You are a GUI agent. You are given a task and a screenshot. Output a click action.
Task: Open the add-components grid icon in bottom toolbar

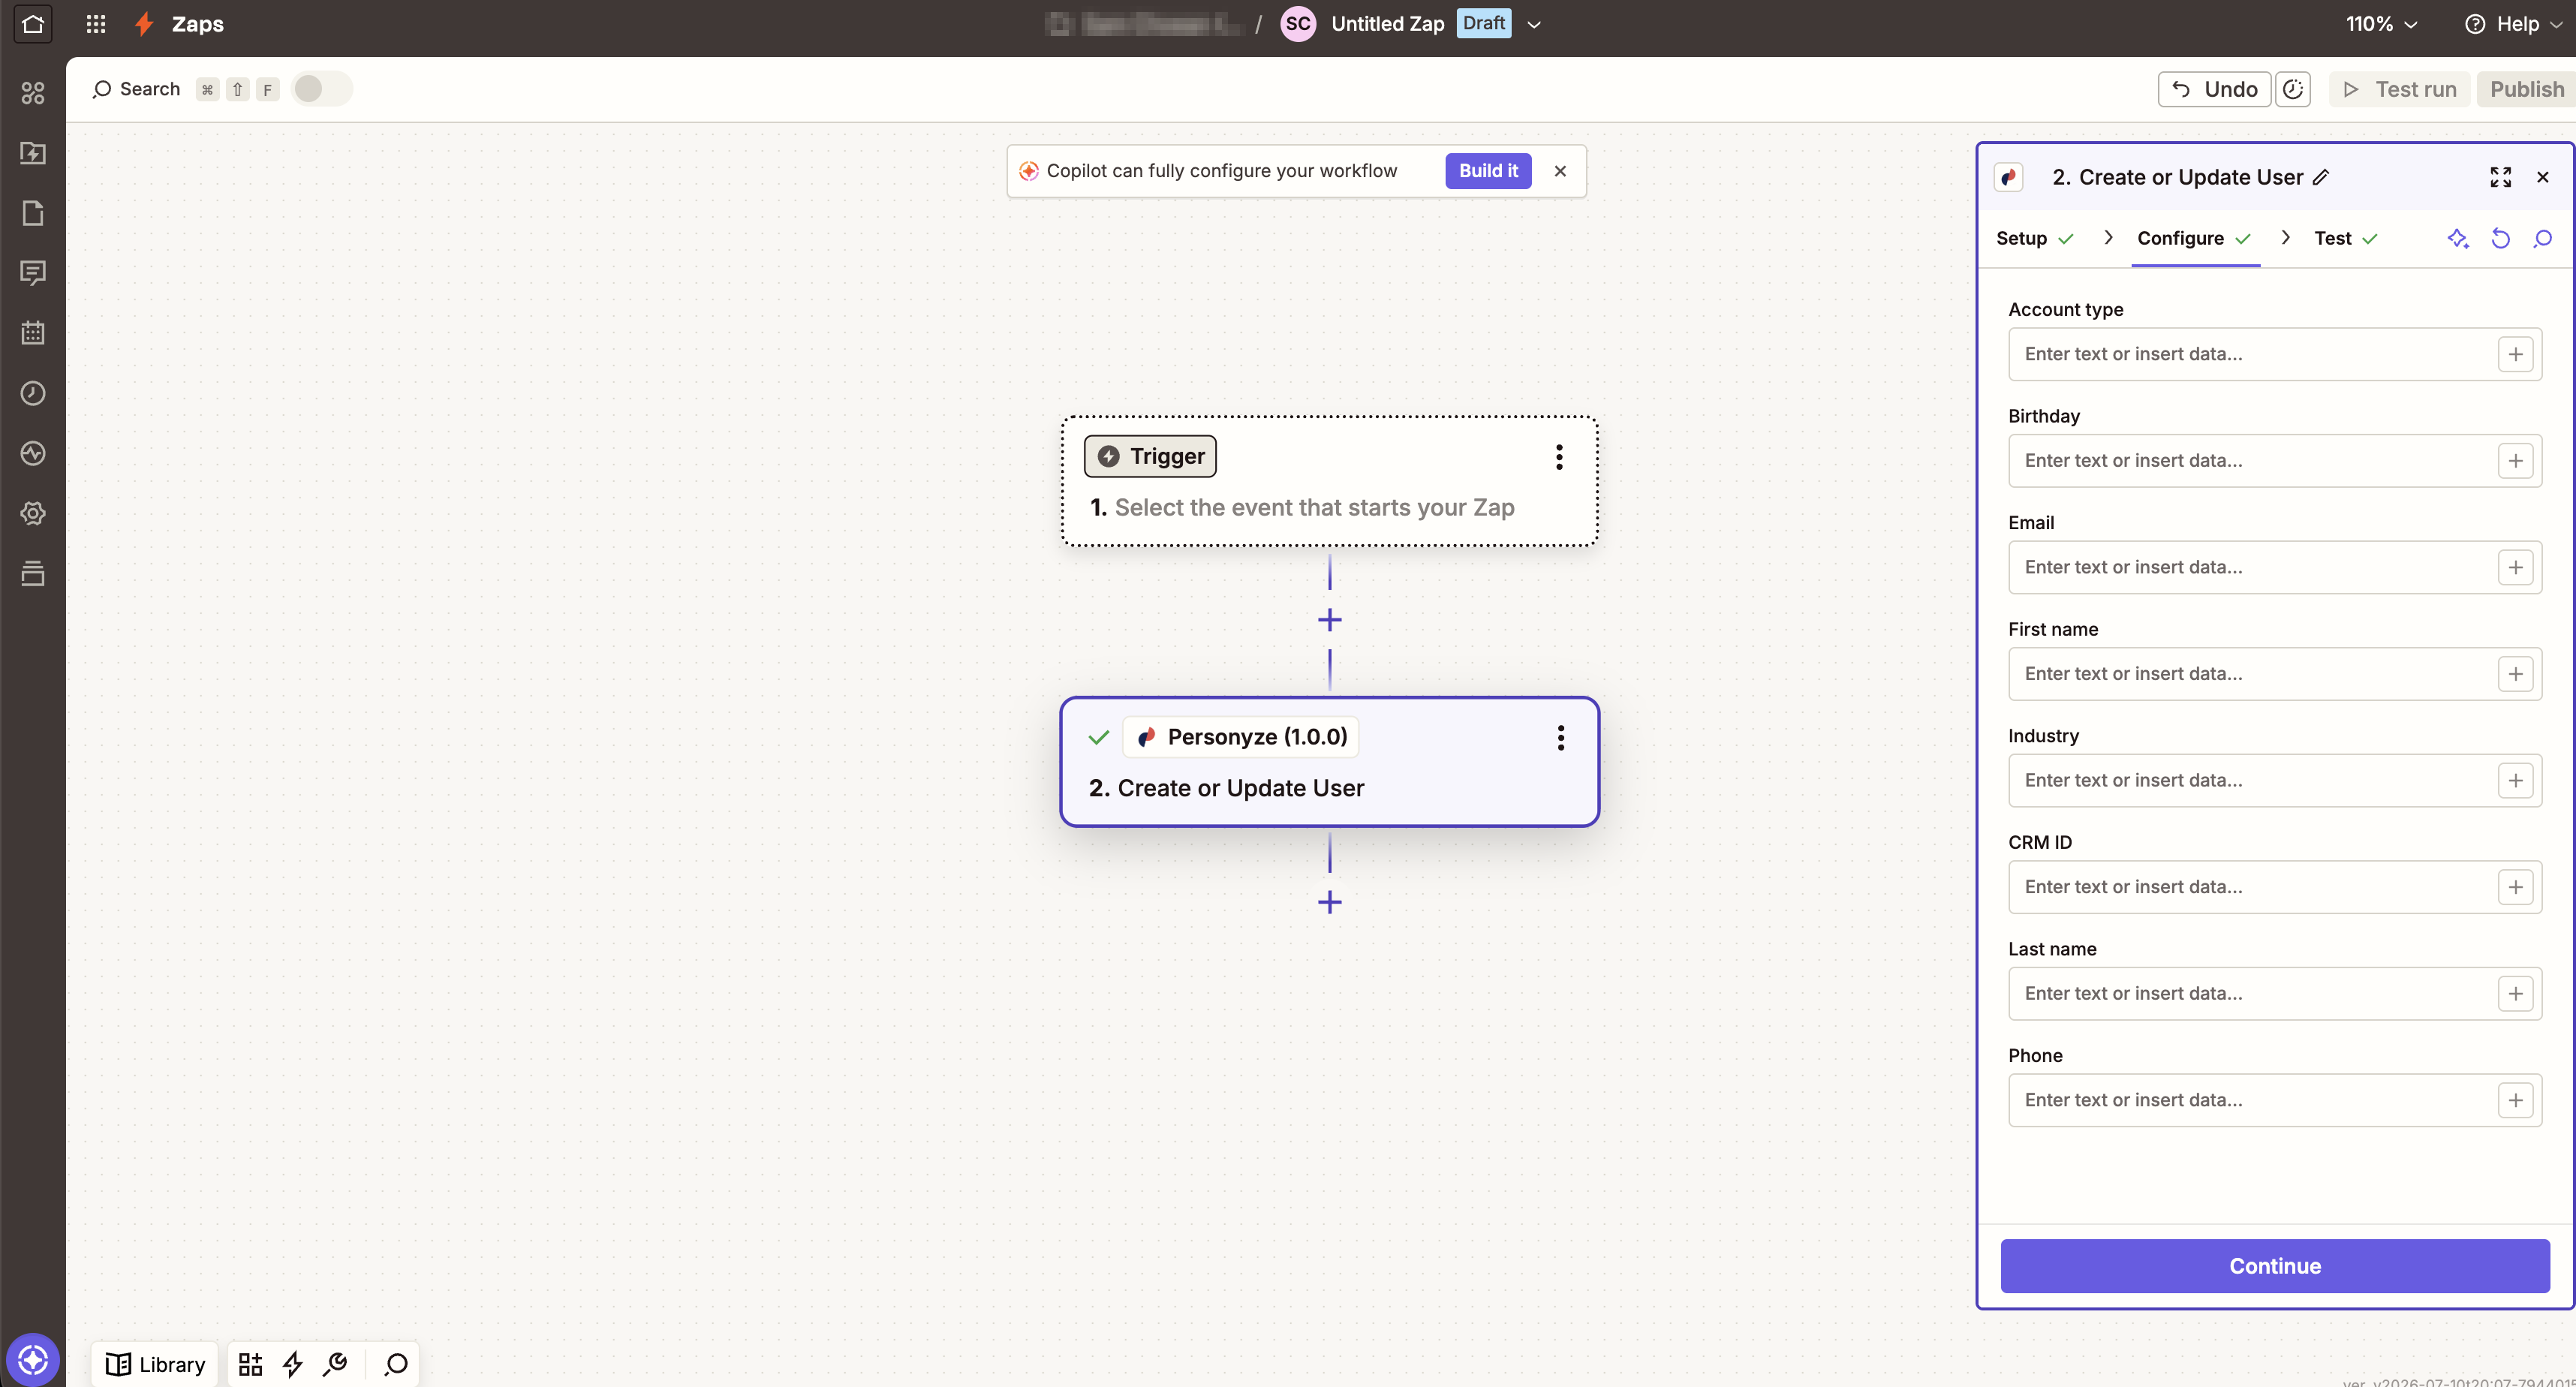coord(250,1364)
